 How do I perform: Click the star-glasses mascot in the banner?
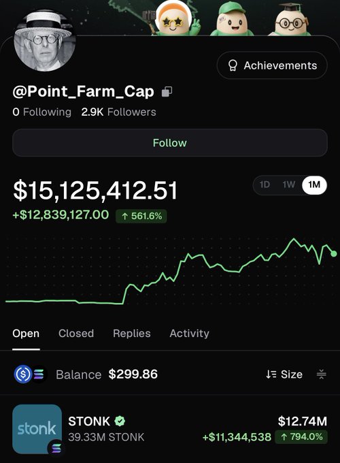click(173, 18)
